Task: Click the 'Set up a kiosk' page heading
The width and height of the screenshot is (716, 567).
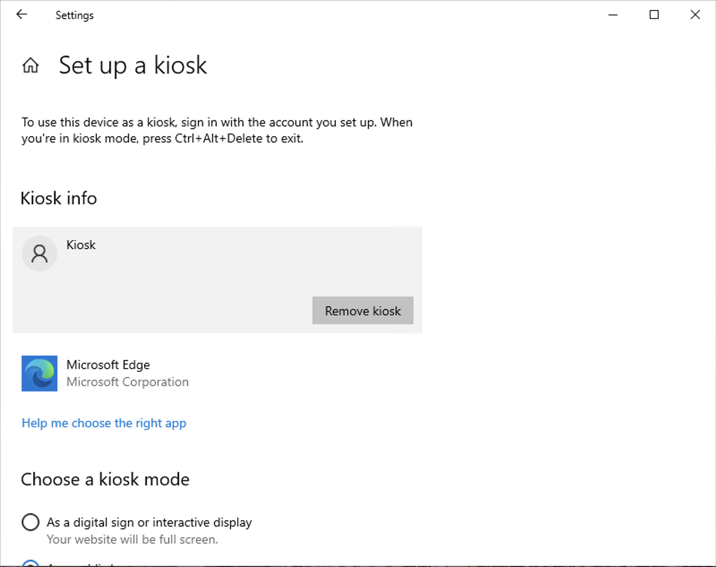Action: point(133,65)
